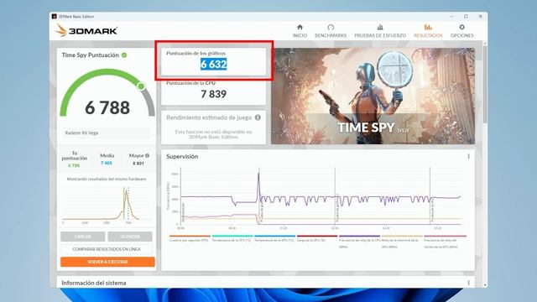Click info icon beside Mayor score

pyautogui.click(x=148, y=155)
